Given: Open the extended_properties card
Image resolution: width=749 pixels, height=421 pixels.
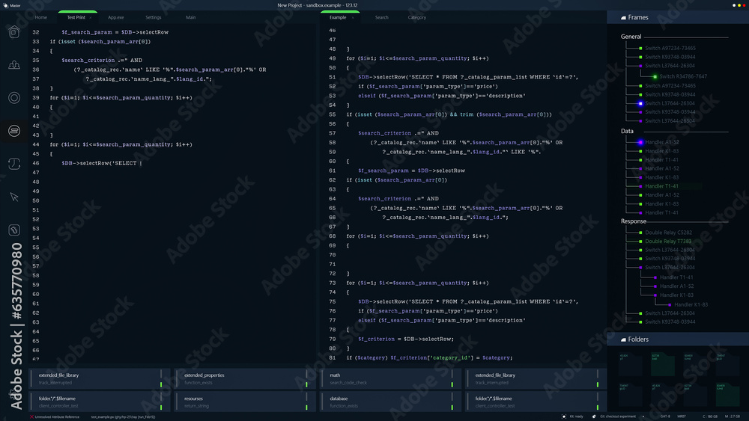Looking at the screenshot, I should [243, 379].
